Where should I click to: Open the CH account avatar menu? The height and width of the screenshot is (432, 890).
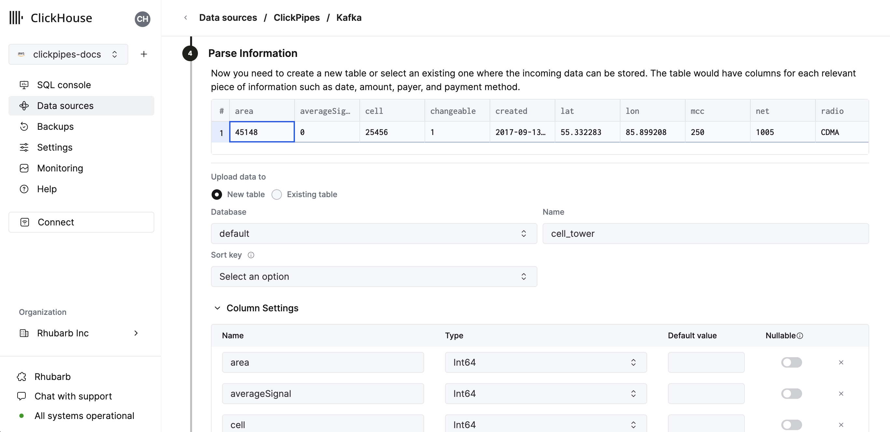142,19
